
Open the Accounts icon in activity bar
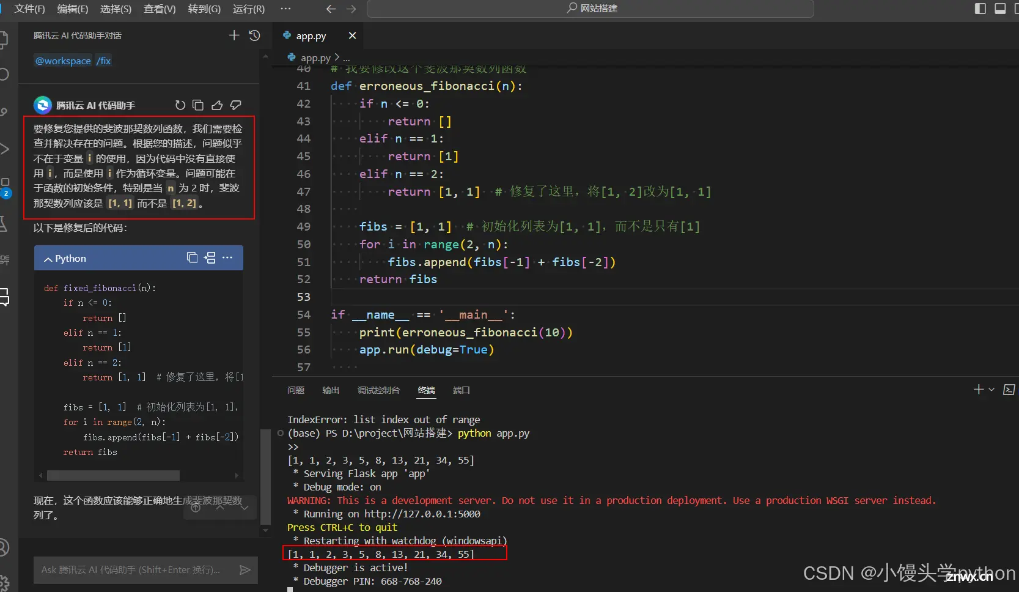[4, 547]
